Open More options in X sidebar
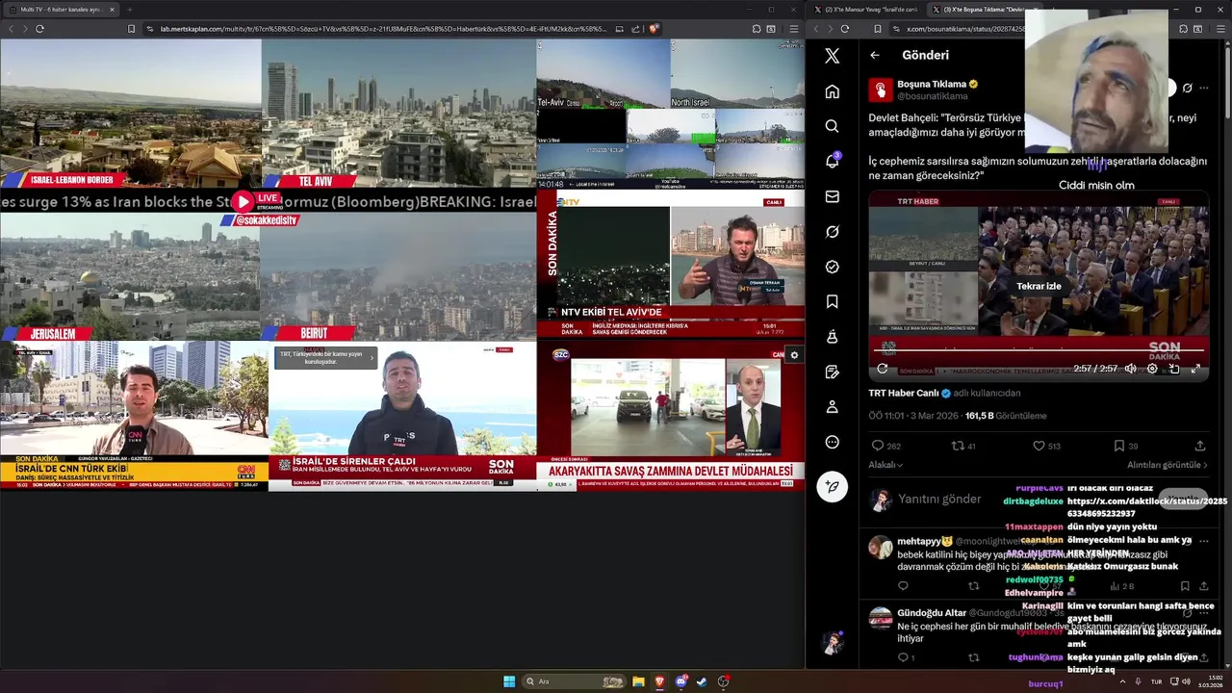Viewport: 1232px width, 693px height. point(833,442)
